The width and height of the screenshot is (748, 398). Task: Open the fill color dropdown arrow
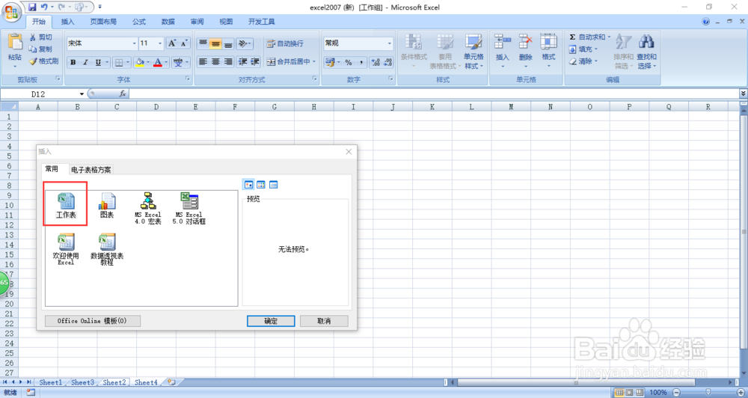coord(148,62)
